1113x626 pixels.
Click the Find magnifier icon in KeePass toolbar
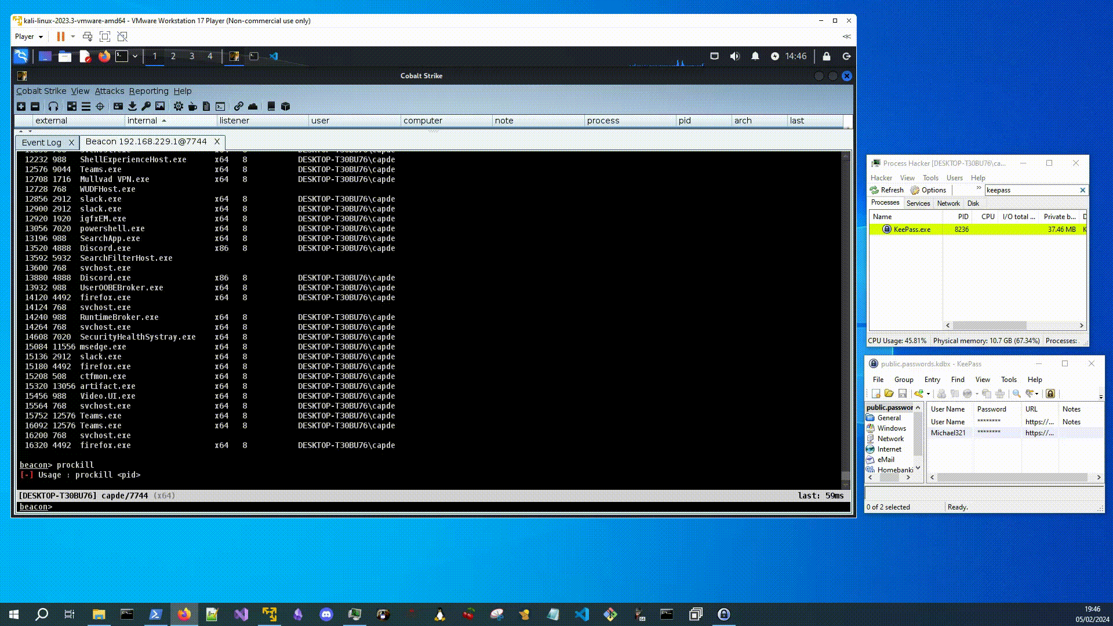(1016, 394)
